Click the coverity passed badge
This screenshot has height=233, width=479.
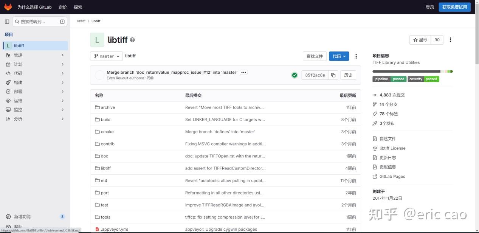coord(423,79)
